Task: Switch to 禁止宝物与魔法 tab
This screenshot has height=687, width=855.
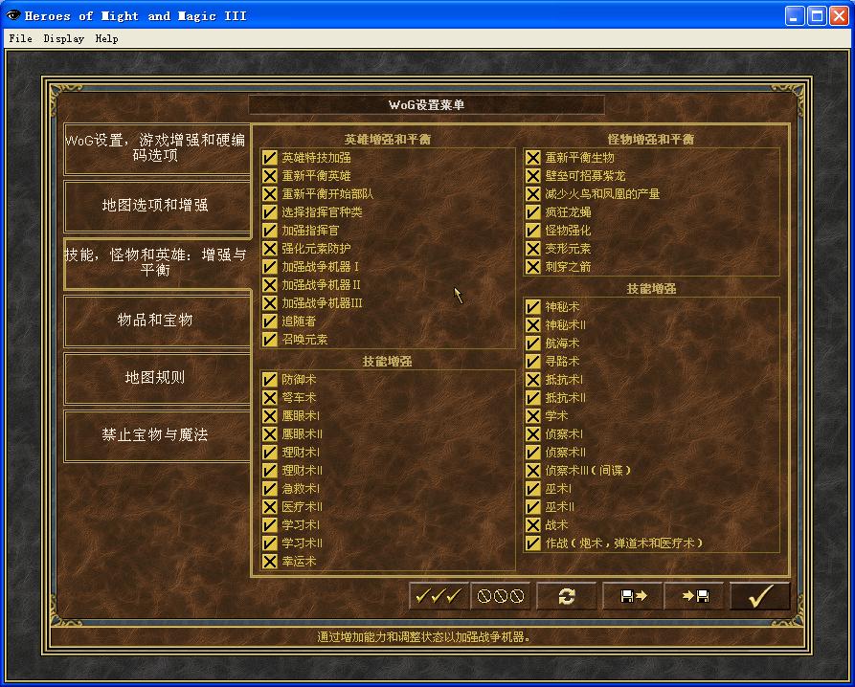Action: [156, 436]
